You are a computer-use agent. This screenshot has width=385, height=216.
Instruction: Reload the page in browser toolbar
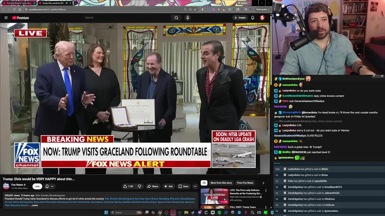pyautogui.click(x=14, y=9)
